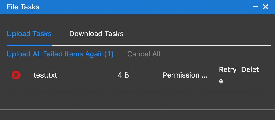Open the Download Tasks tab
275x120 pixels.
click(96, 34)
